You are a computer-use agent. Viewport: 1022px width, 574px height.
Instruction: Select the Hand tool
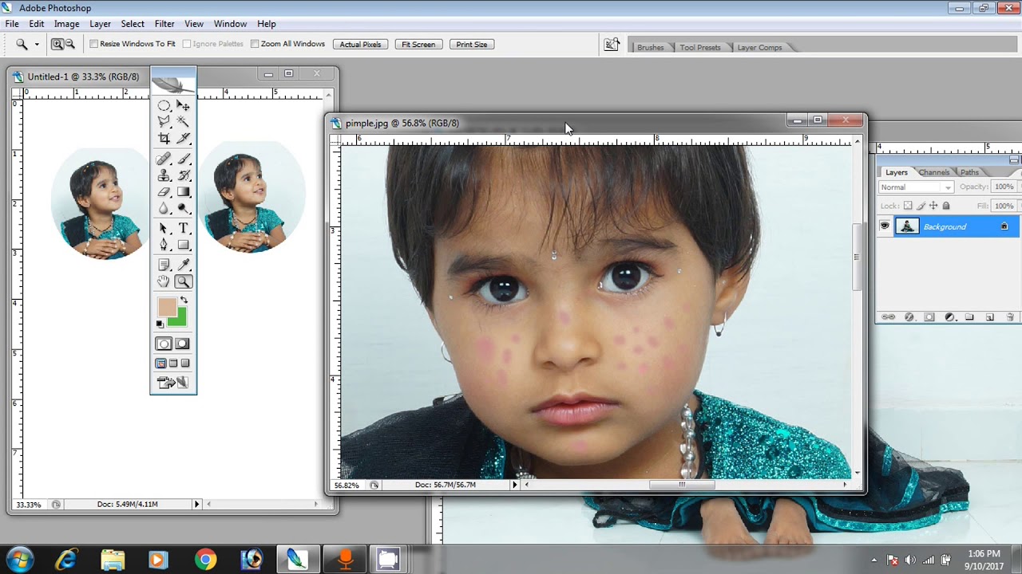[164, 281]
